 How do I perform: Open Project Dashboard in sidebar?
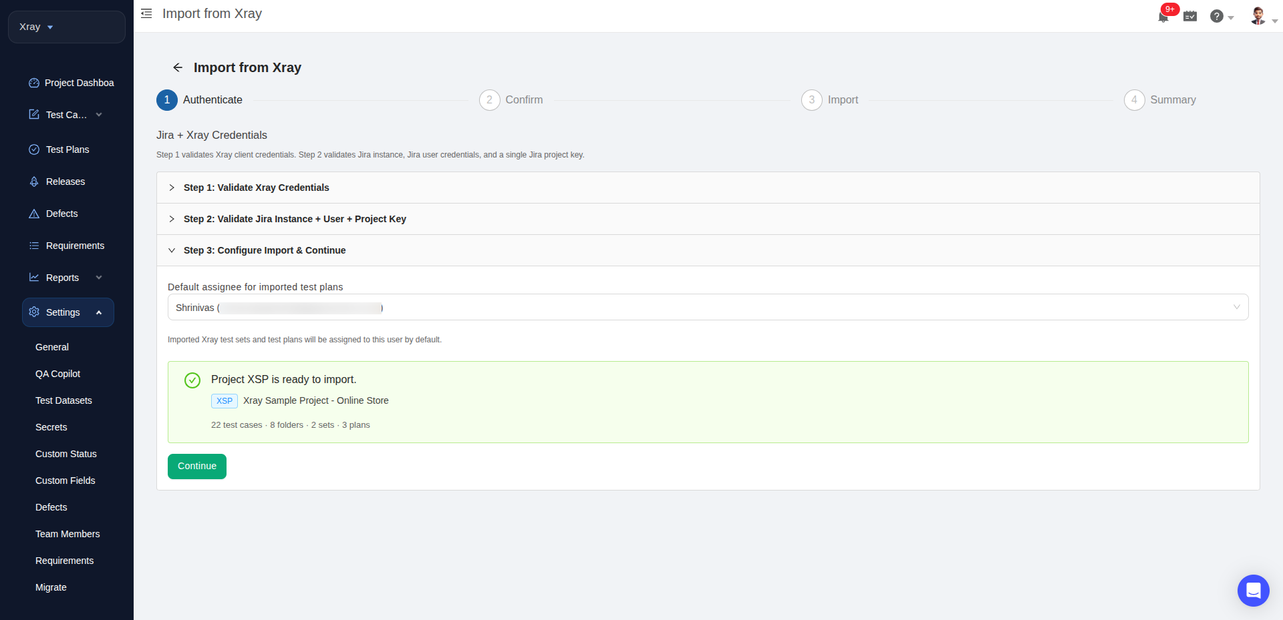click(x=79, y=83)
